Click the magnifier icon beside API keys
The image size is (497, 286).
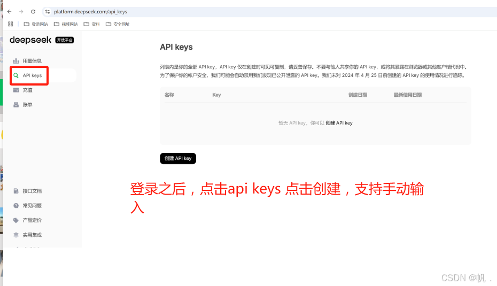point(16,75)
